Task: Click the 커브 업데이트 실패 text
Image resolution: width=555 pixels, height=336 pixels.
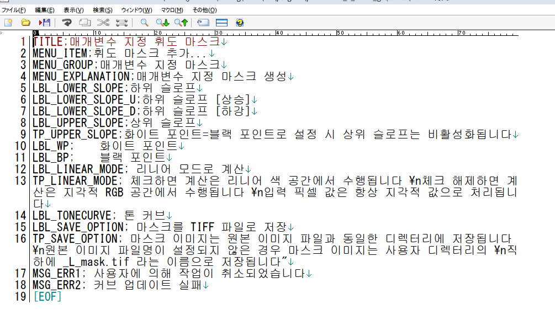Action: coord(147,286)
